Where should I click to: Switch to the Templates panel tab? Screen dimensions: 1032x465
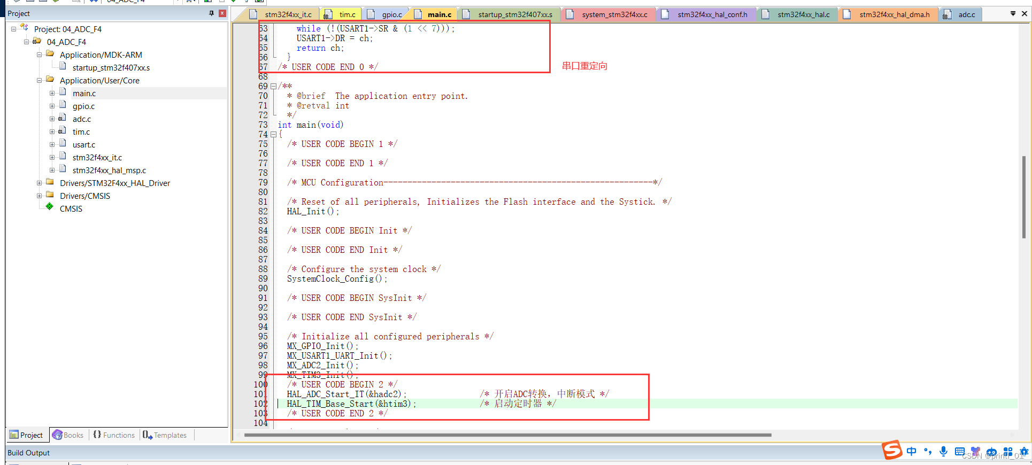point(165,435)
